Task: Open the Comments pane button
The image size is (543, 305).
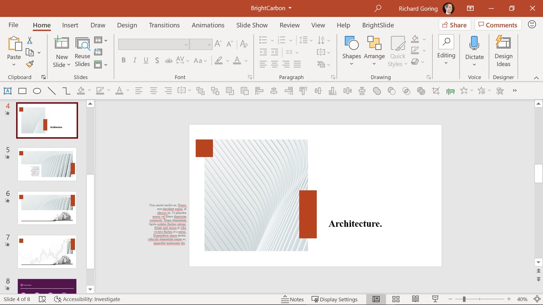Action: pos(498,25)
